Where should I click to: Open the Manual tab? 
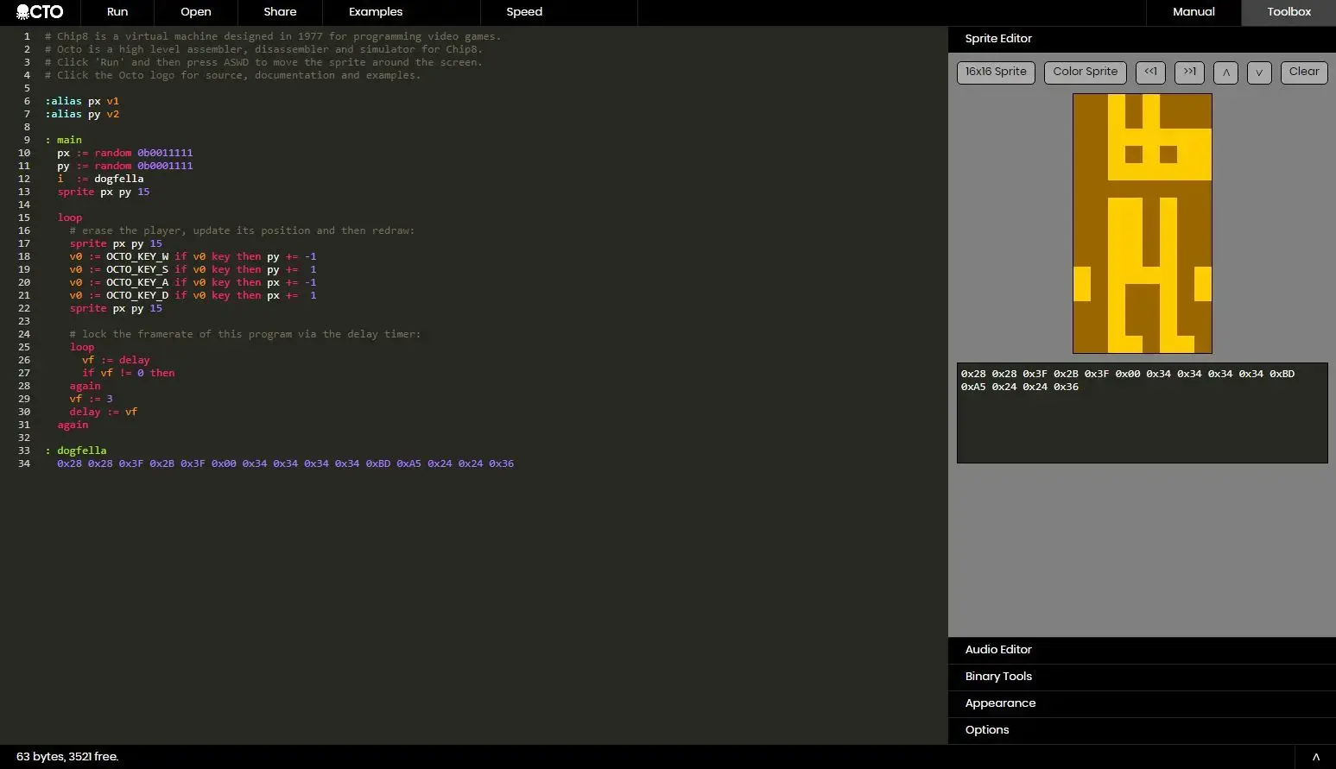pos(1194,12)
